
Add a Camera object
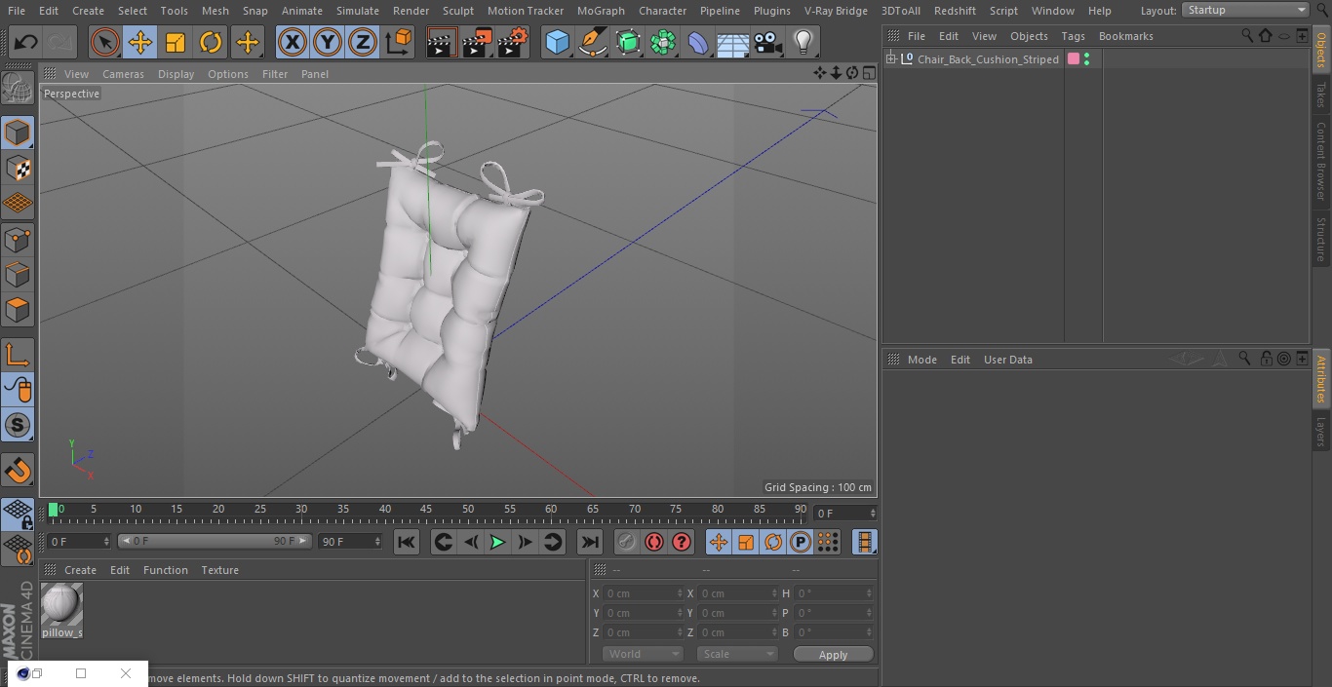pyautogui.click(x=768, y=42)
